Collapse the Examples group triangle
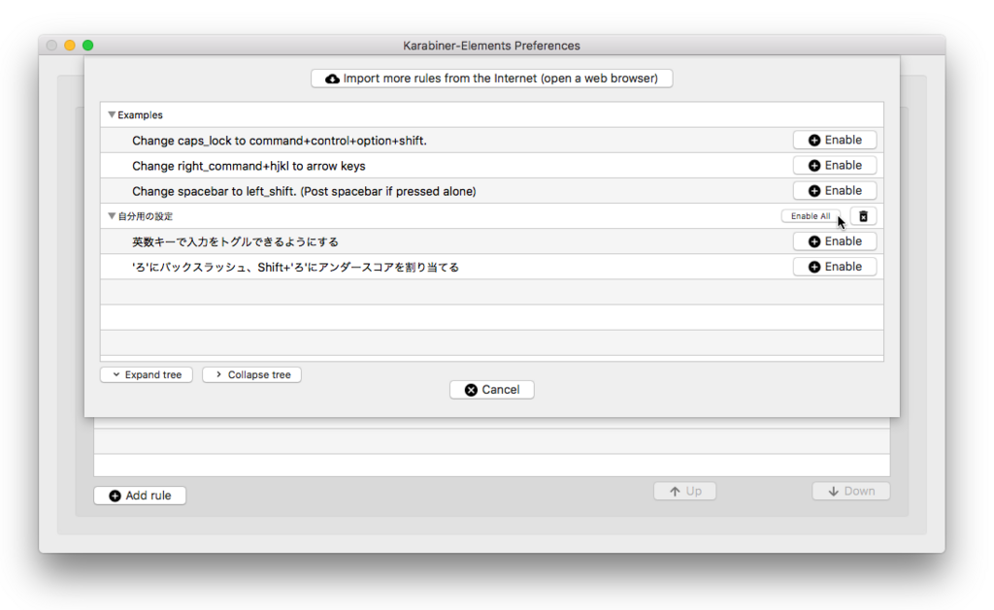Image resolution: width=994 pixels, height=610 pixels. point(112,114)
